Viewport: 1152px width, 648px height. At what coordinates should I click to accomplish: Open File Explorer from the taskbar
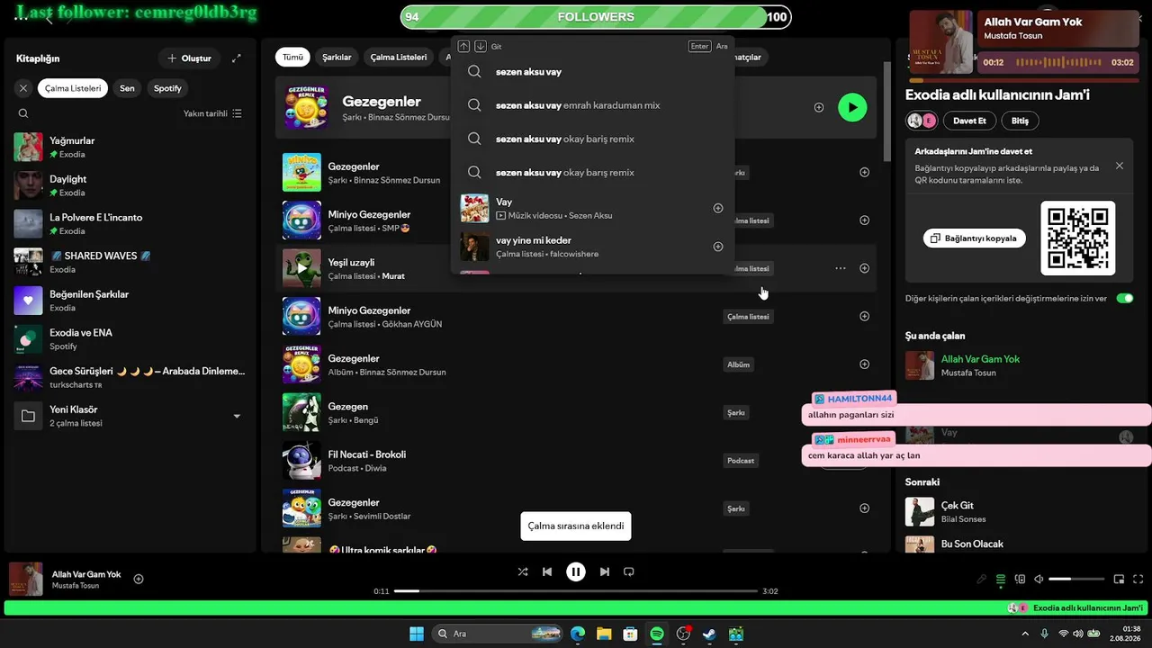tap(604, 634)
